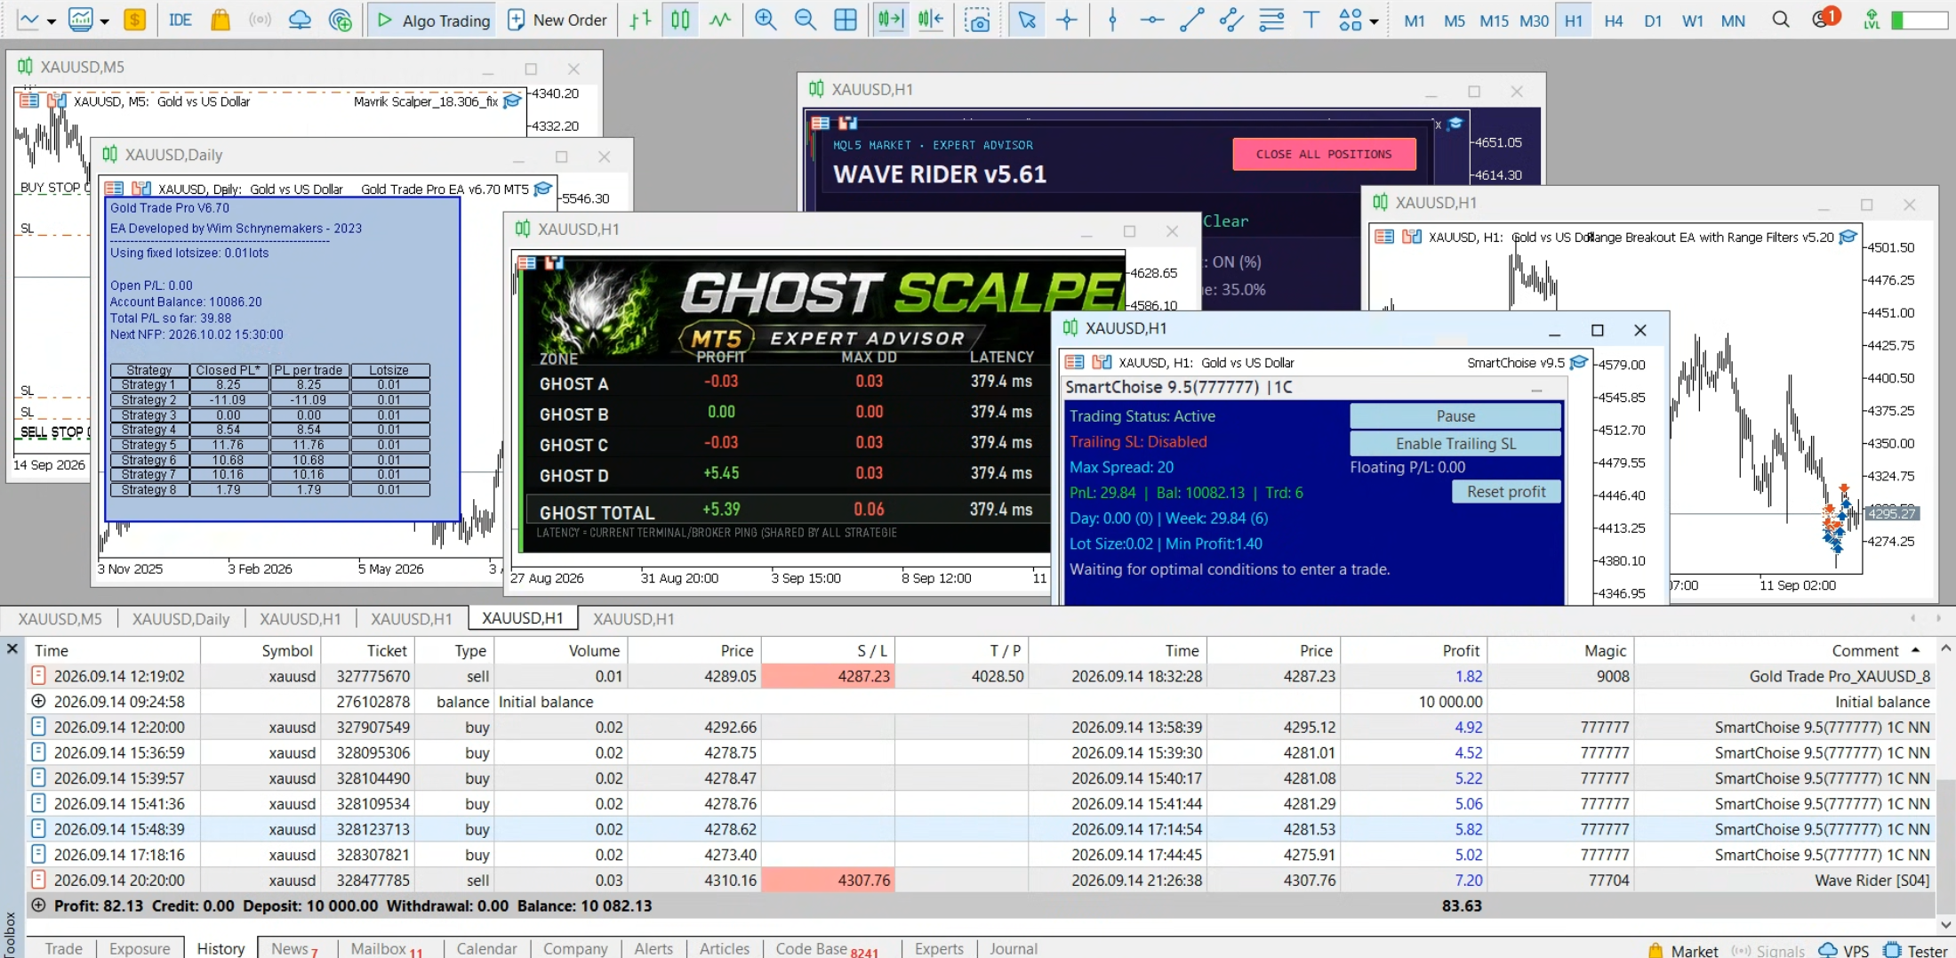
Task: Open the Market shopping bag icon
Action: 220,20
